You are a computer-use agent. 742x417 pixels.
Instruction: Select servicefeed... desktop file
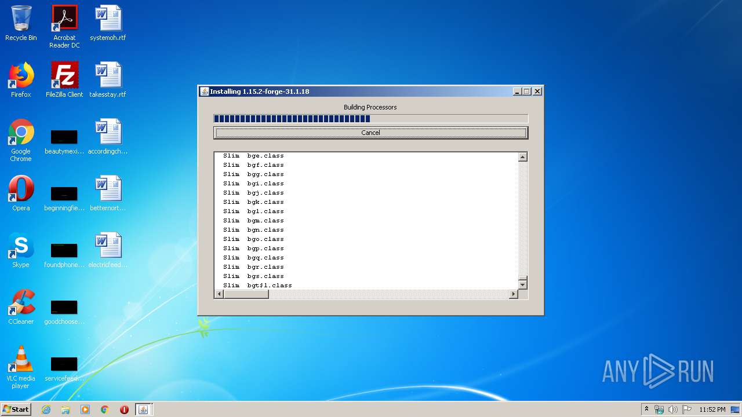pos(64,368)
